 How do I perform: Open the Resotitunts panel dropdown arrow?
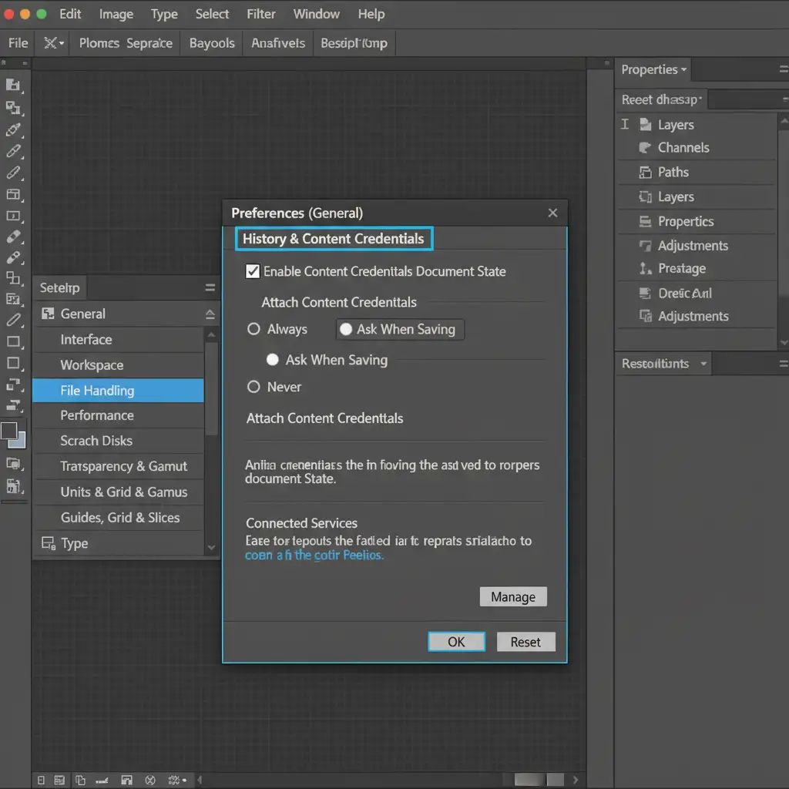coord(703,364)
